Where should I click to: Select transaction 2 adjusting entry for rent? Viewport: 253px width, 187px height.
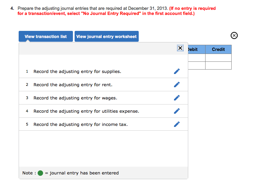click(103, 85)
